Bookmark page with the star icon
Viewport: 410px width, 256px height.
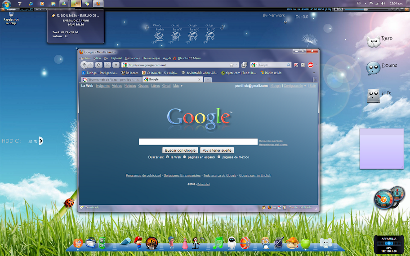pyautogui.click(x=232, y=65)
